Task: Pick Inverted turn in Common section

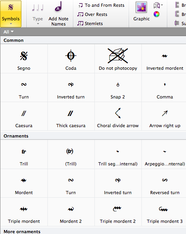Action: coord(71,87)
